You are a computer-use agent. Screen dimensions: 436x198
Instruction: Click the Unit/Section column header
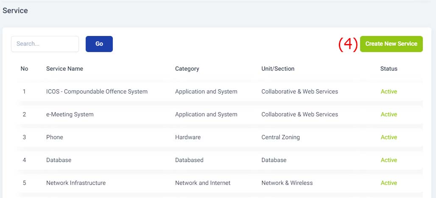(278, 69)
